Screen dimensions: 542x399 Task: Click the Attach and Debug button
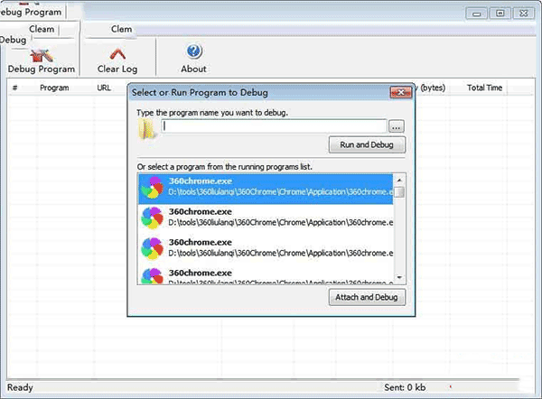[x=367, y=297]
